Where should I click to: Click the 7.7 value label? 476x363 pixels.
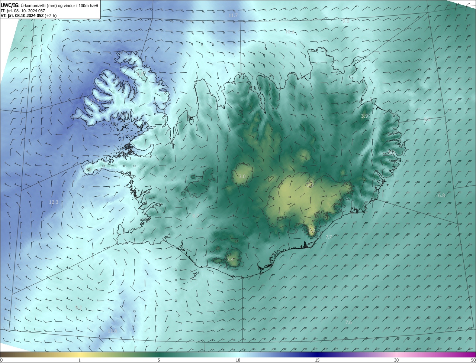click(329, 237)
